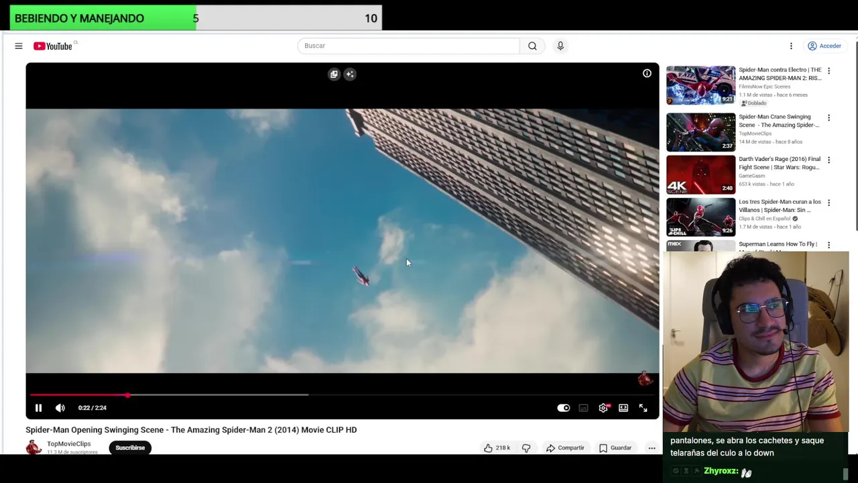This screenshot has width=858, height=483.
Task: Click the progress scrubber handle
Action: [127, 395]
